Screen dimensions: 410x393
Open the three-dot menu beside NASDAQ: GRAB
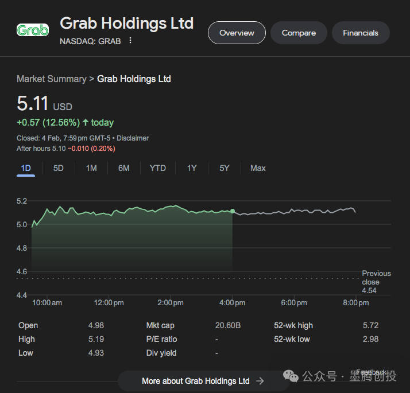pos(130,41)
